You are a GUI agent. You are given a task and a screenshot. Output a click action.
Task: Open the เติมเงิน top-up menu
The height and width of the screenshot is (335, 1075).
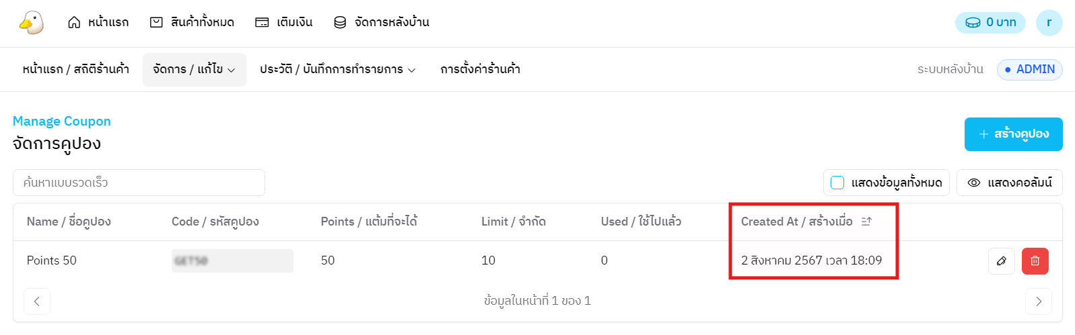coord(283,23)
